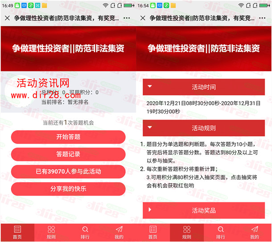Click the 当前还有1次答题机会 text

[x=68, y=123]
